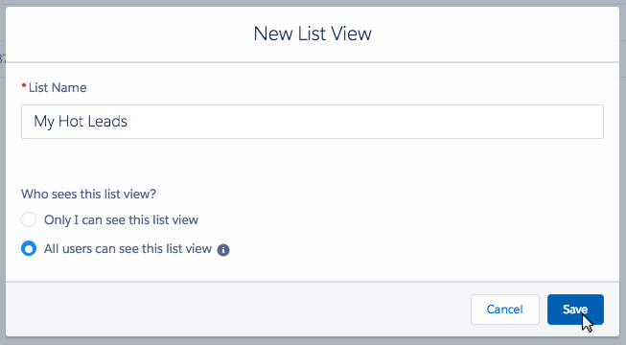Cancel the New List View dialog
The width and height of the screenshot is (626, 345).
click(505, 310)
